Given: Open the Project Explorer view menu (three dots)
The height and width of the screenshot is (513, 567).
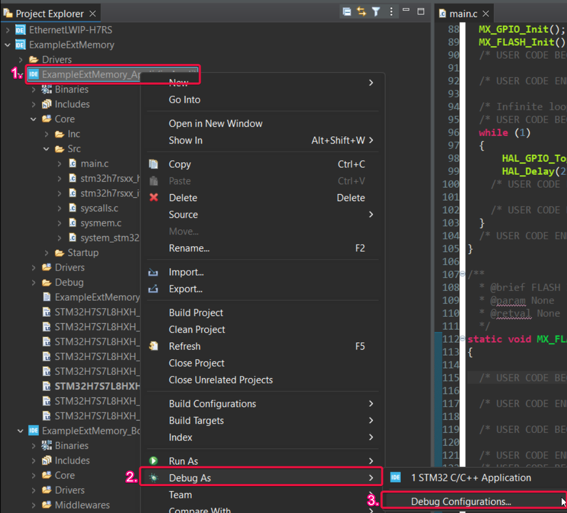Looking at the screenshot, I should click(x=391, y=12).
